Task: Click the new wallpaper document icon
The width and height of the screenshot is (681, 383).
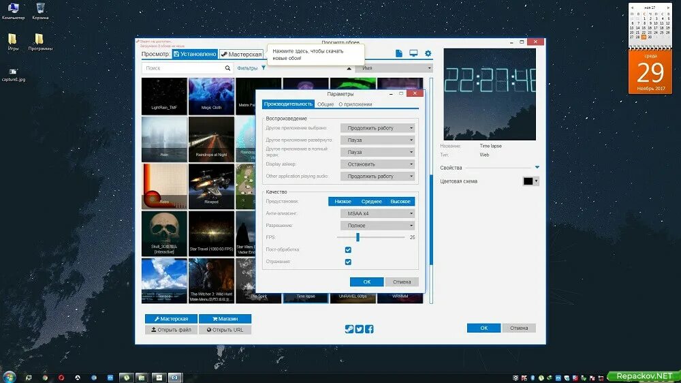Action: tap(398, 53)
